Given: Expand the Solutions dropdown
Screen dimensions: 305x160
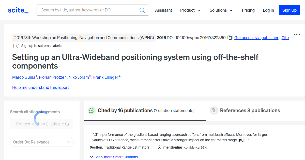Looking at the screenshot, I should pos(221,10).
